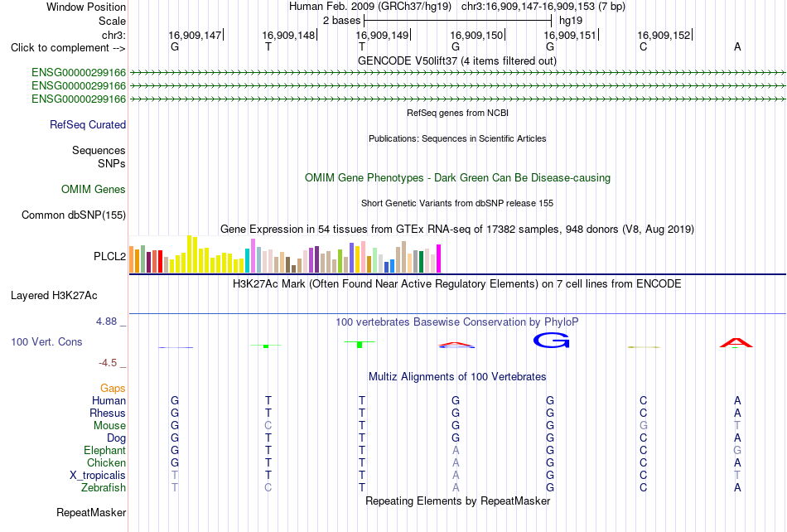This screenshot has height=532, width=787.
Task: Open the Common dbSNP(155) track label
Action: [x=74, y=215]
